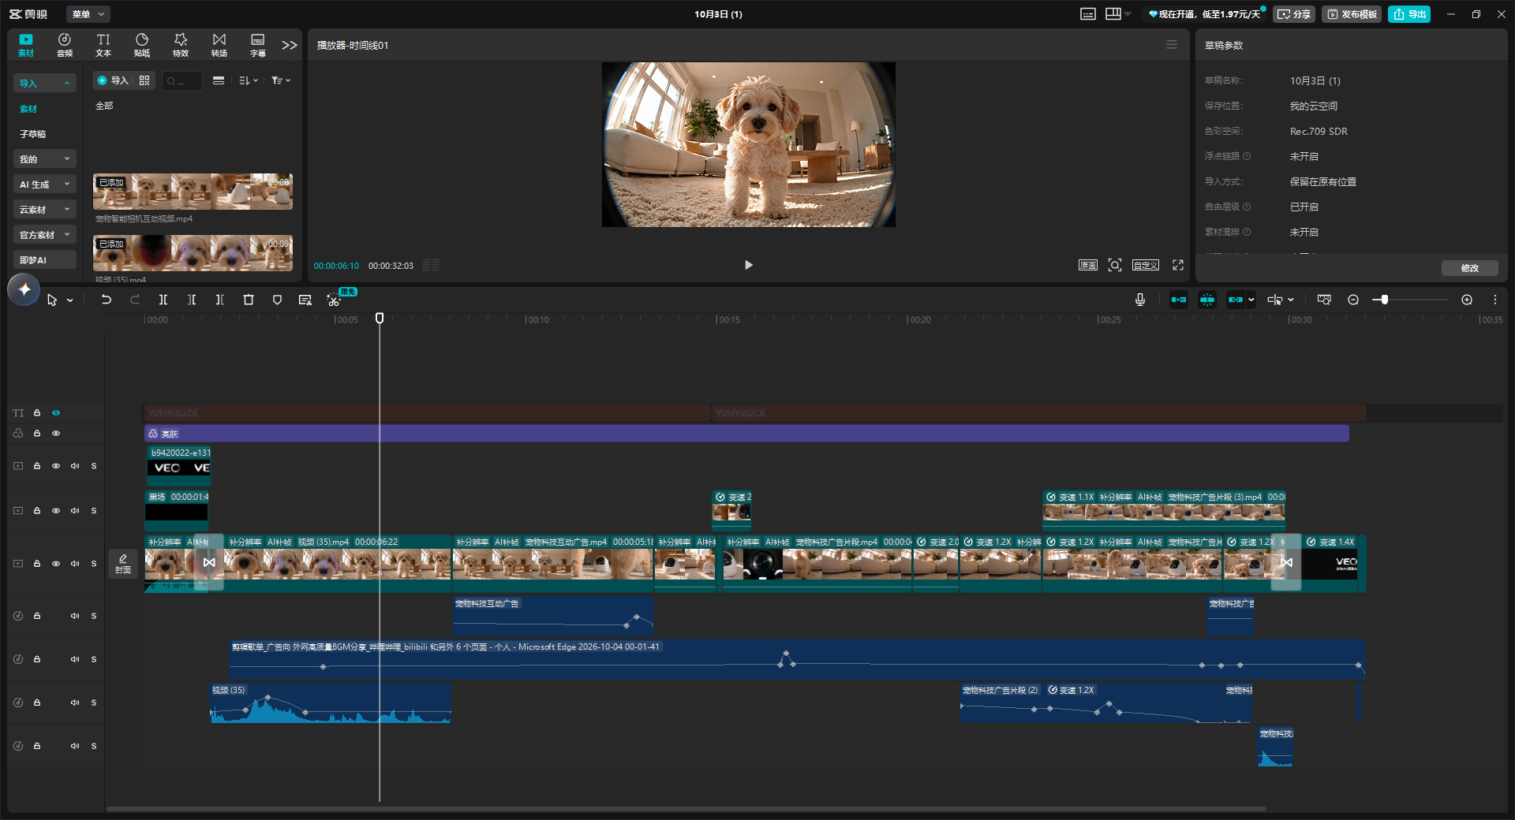Toggle the clip linkage button
This screenshot has height=820, width=1515.
click(x=1236, y=300)
